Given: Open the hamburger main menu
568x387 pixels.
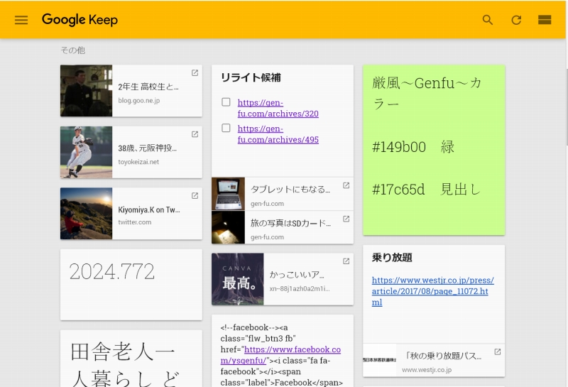Looking at the screenshot, I should pyautogui.click(x=21, y=20).
